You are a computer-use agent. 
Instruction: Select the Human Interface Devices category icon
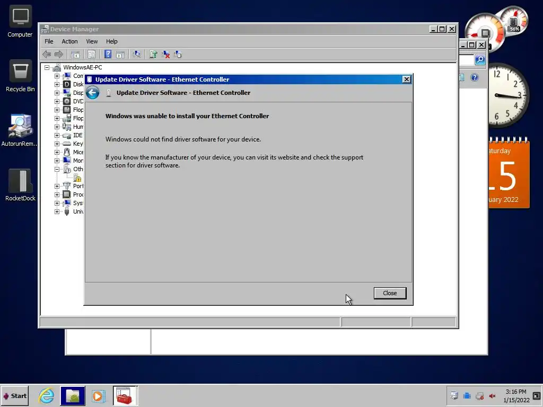click(x=67, y=127)
